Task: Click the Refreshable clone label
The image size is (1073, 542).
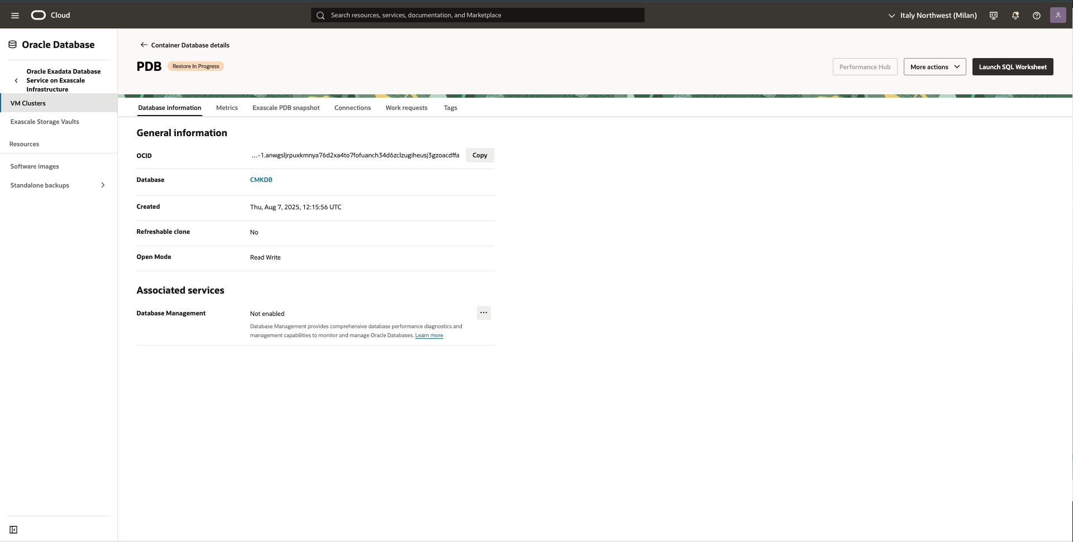Action: [x=163, y=232]
